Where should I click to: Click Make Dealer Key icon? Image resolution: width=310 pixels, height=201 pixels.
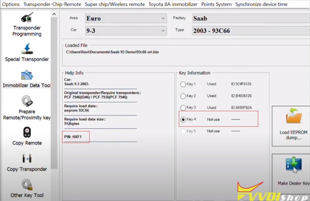click(294, 165)
